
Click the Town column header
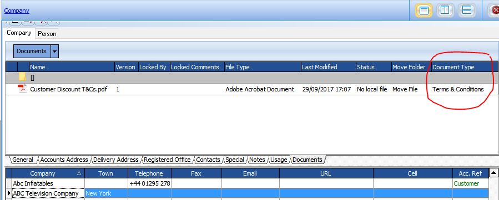[x=105, y=173]
